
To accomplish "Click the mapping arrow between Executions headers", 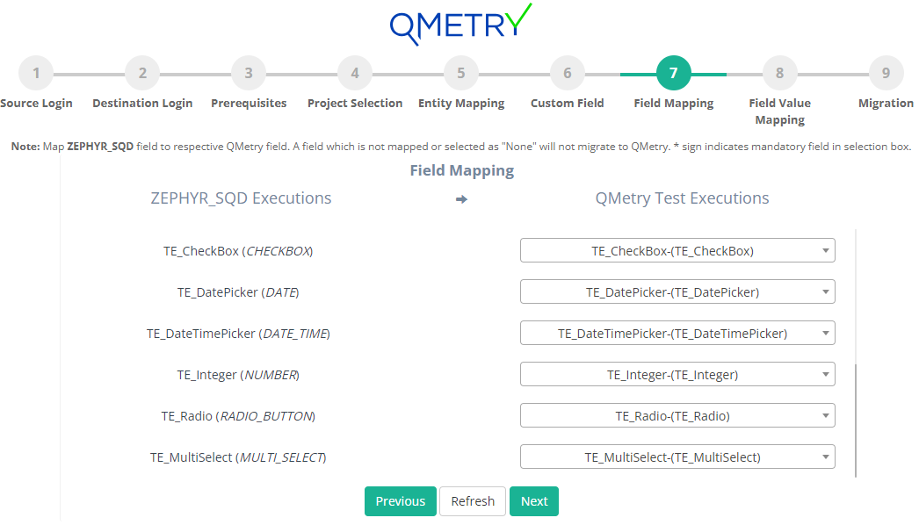I will tap(462, 199).
